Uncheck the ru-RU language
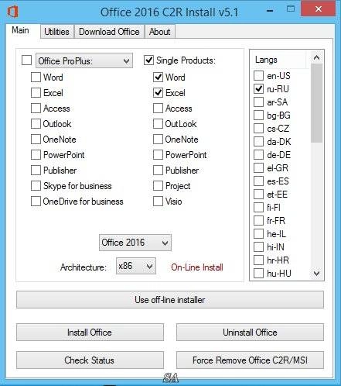Viewport: 341px width, 386px height. (258, 89)
